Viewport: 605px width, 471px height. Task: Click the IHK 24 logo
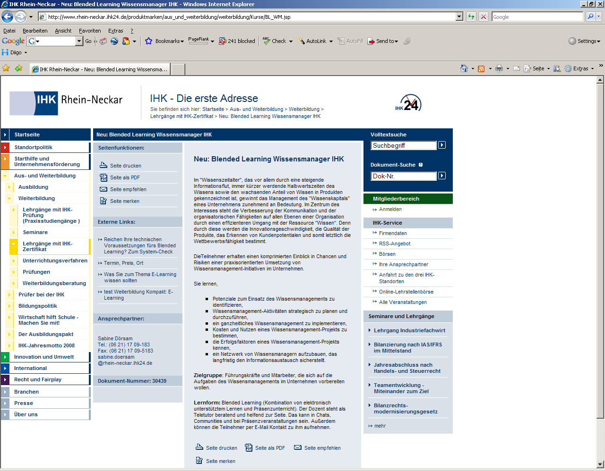408,103
